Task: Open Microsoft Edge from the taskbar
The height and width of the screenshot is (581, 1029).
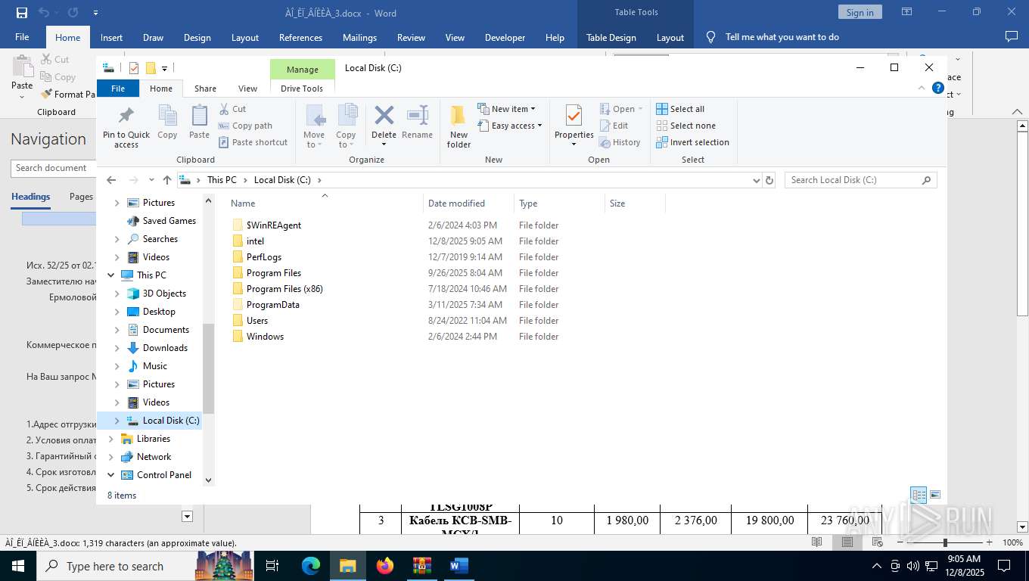Action: coord(311,566)
